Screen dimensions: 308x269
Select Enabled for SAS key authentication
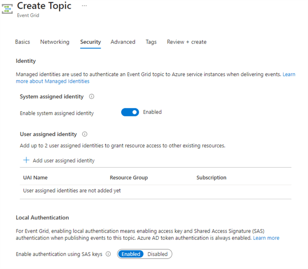click(x=131, y=254)
